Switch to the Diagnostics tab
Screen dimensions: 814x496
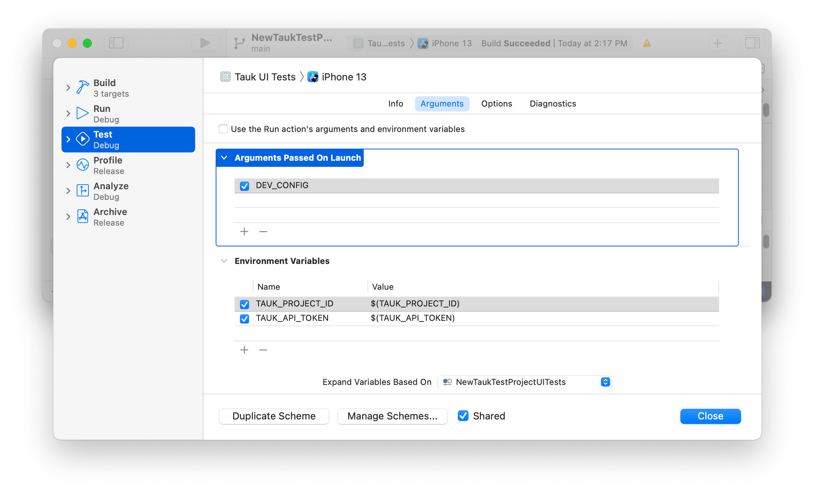[x=552, y=104]
